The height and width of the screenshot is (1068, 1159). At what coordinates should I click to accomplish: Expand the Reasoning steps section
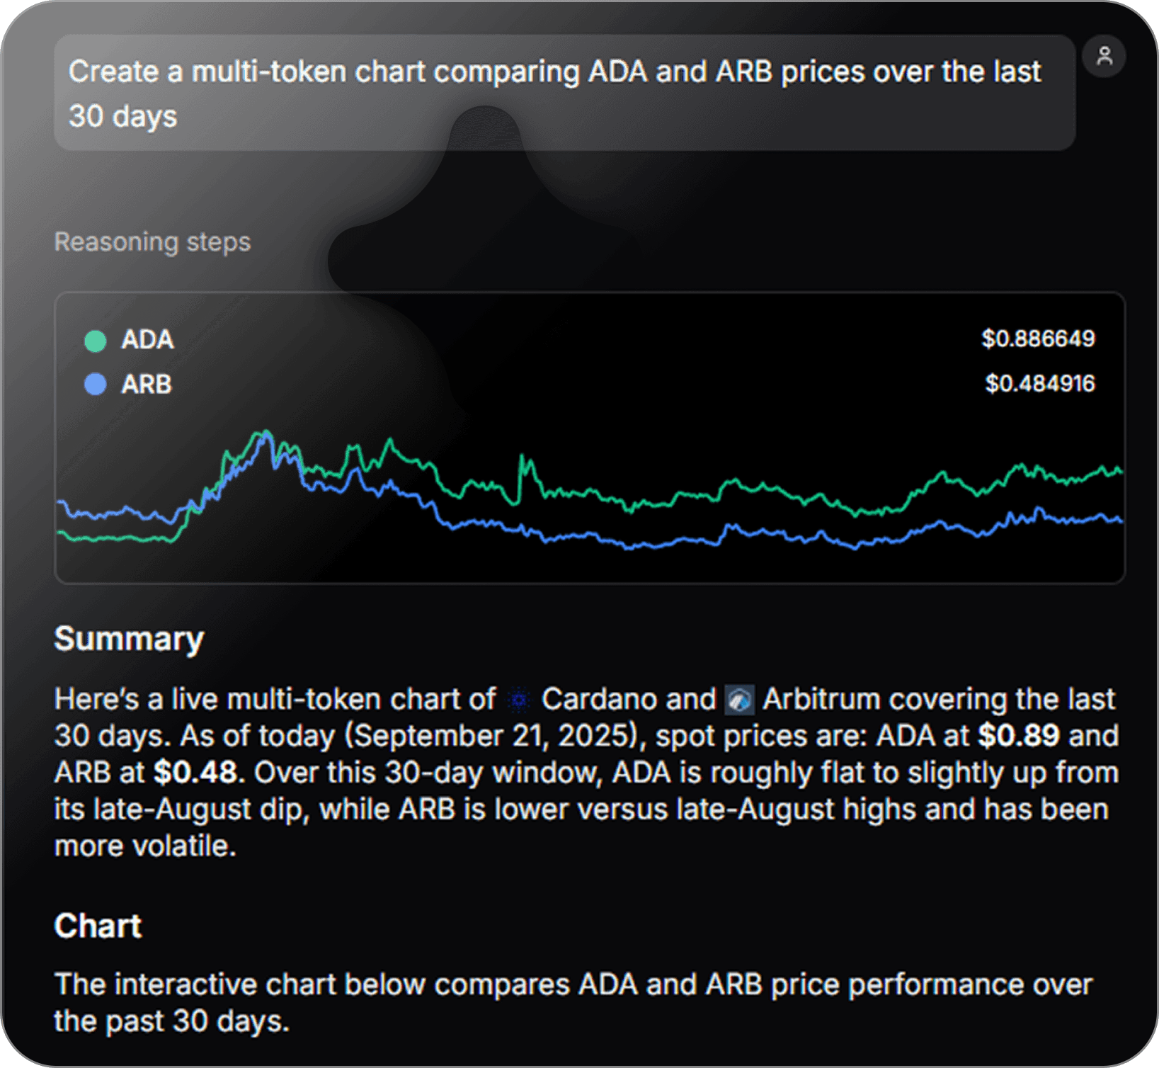(152, 242)
